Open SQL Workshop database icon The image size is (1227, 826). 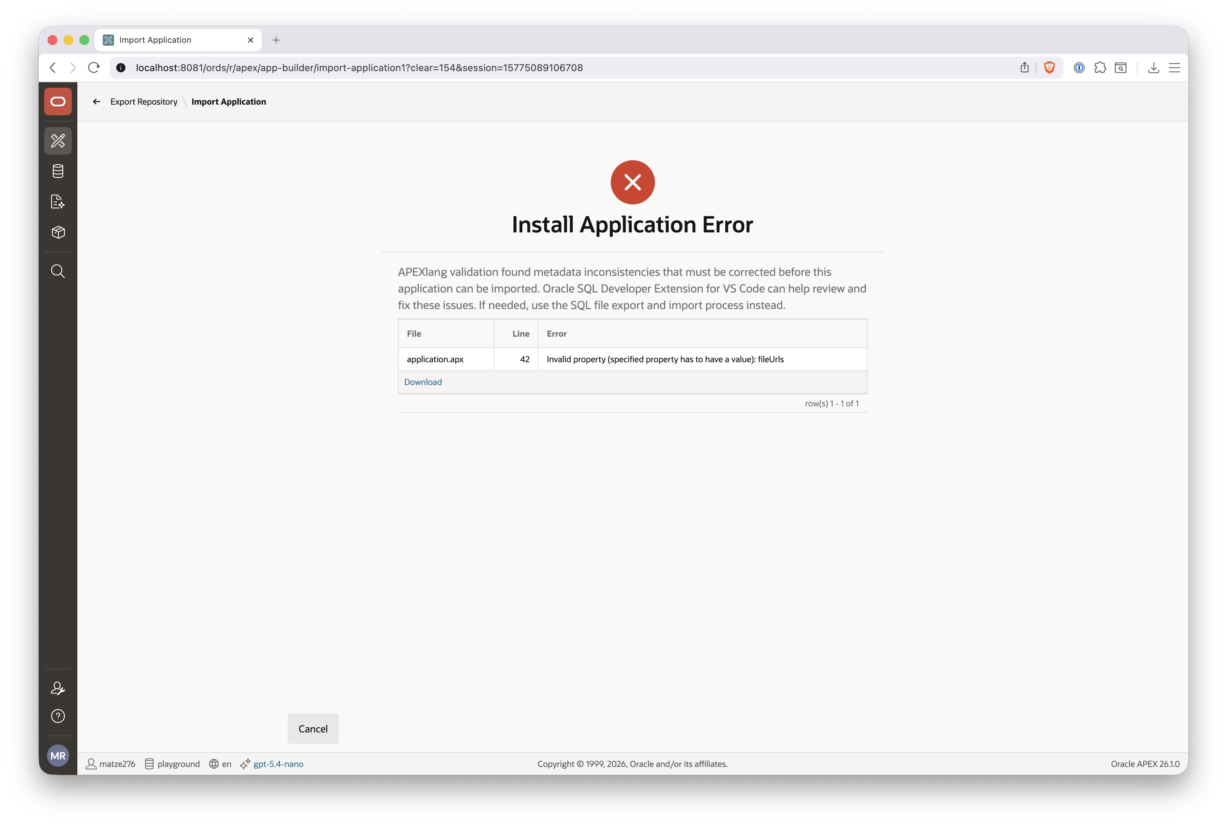point(58,171)
